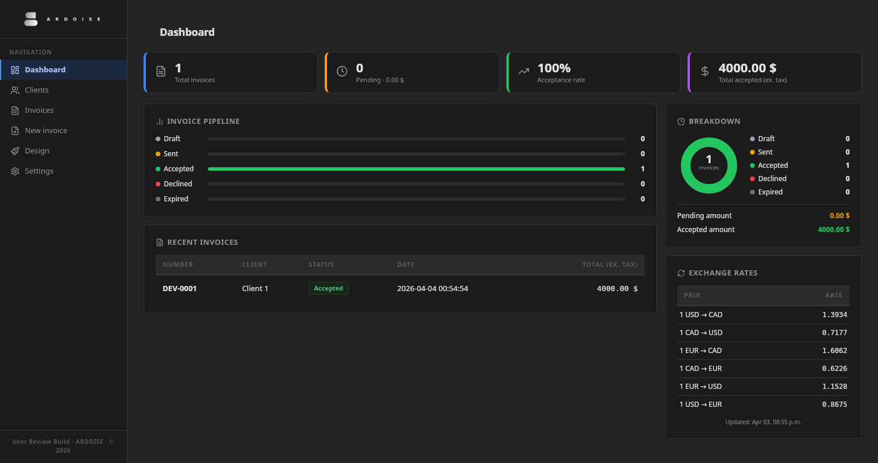
Task: Click the 1 USD → CAD exchange row
Action: (x=763, y=315)
